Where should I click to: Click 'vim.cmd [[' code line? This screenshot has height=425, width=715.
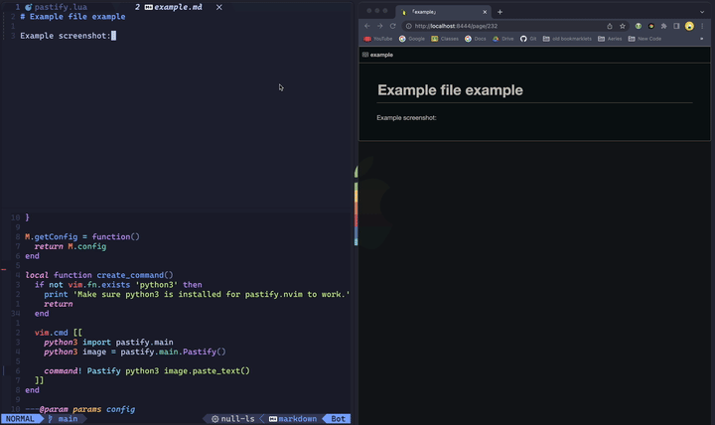coord(59,333)
